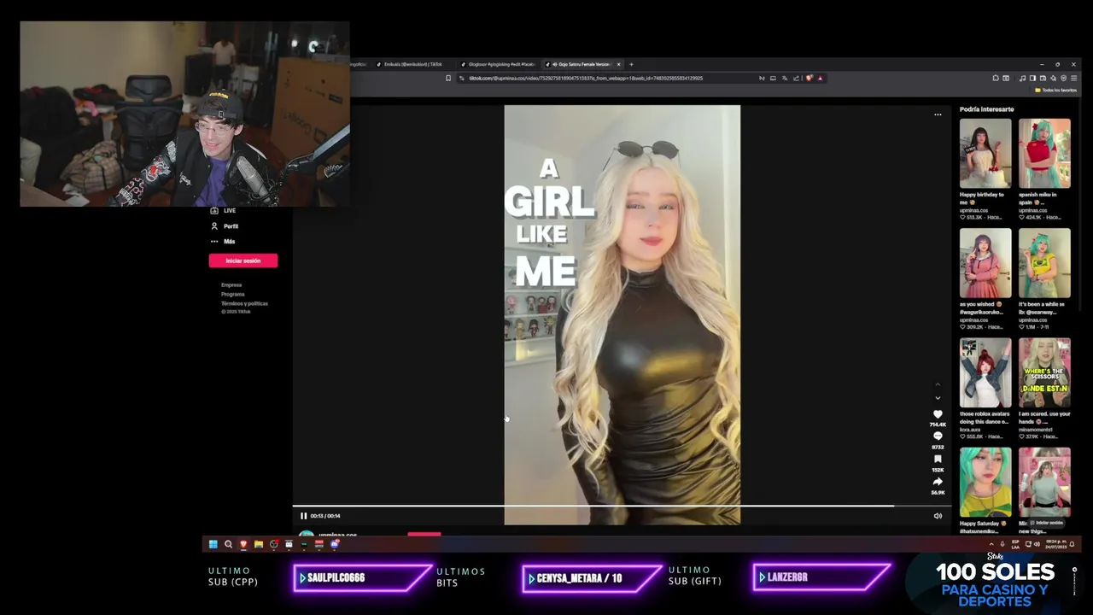The height and width of the screenshot is (615, 1093).
Task: Mute the TikTok video volume speaker
Action: click(938, 516)
